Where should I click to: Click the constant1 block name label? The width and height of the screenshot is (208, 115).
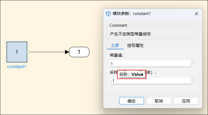[17, 66]
